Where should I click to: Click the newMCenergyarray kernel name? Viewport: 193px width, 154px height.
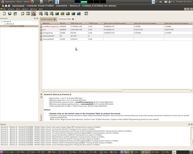click(x=51, y=26)
